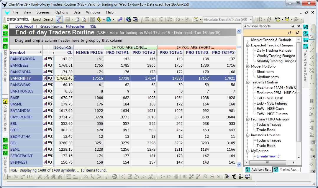Screen dimensions: 318x188
Task: Click the zoom-out minus icon in bottom toolbar
Action: [x=212, y=177]
